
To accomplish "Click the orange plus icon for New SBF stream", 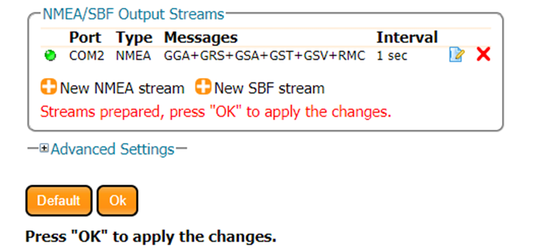I will point(203,87).
